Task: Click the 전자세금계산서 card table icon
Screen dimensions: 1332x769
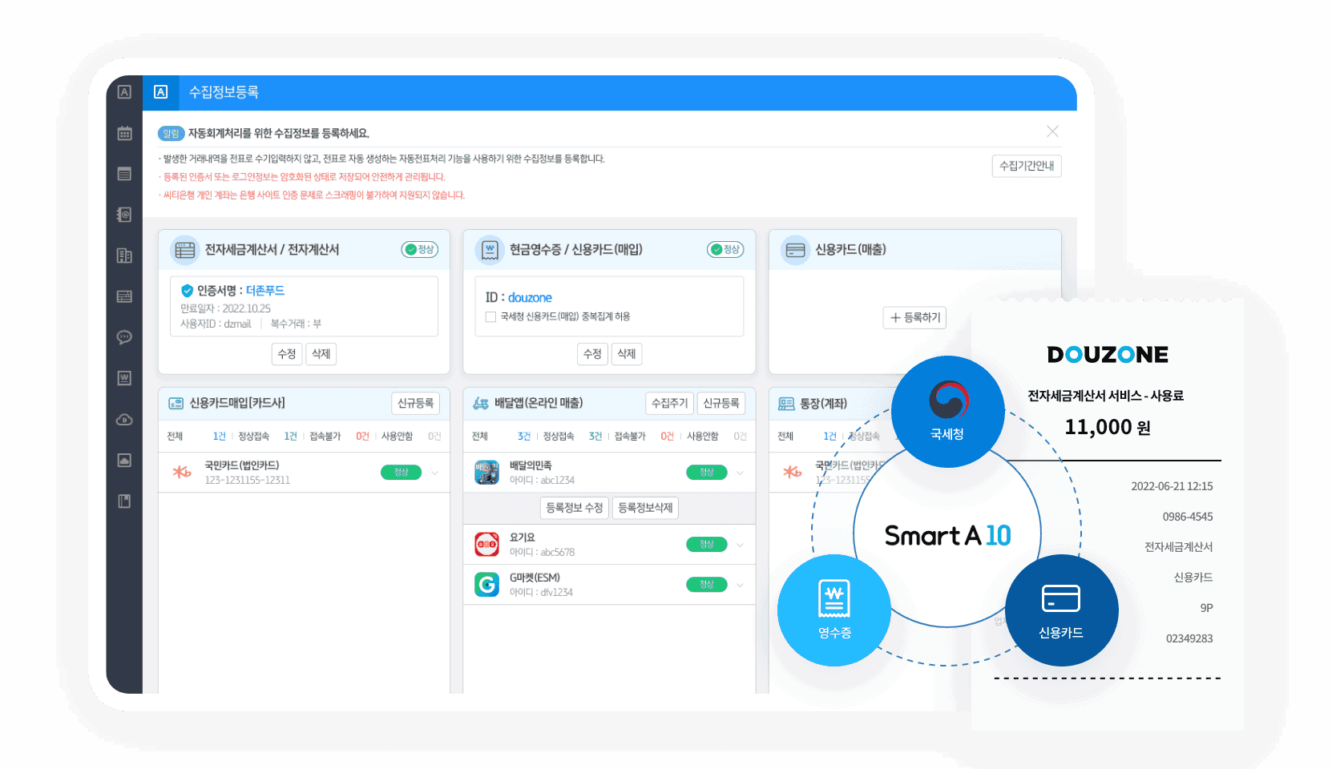Action: click(x=185, y=250)
